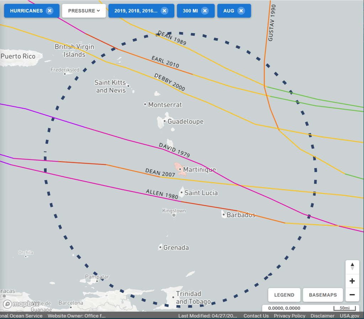Screen dimensions: 364x319
Task: Click the Martinique location marker
Action: [180, 169]
